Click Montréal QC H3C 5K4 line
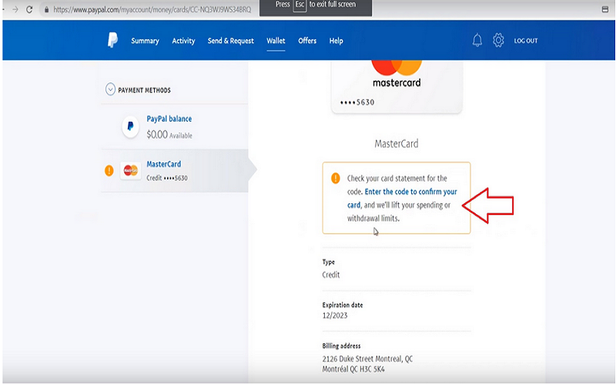Viewport: 616px width, 385px height. point(353,370)
